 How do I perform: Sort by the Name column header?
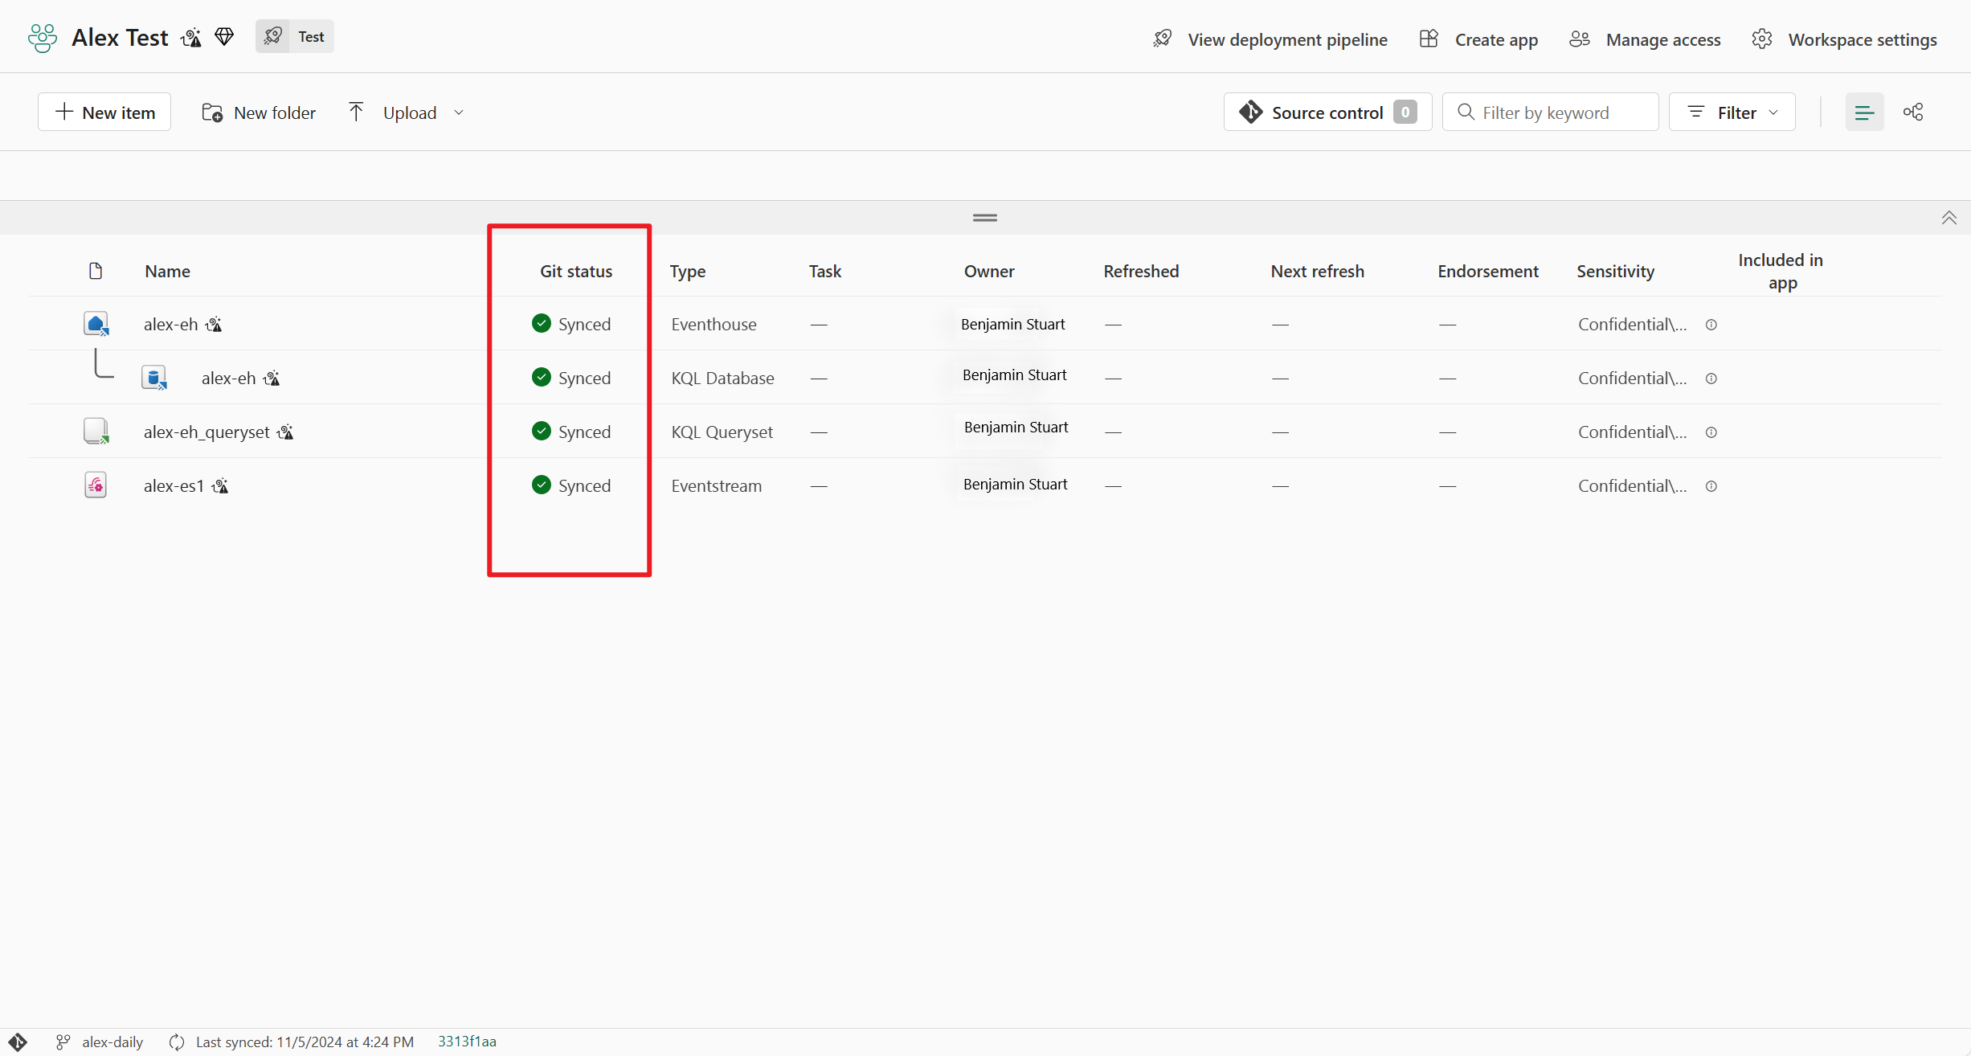coord(167,272)
